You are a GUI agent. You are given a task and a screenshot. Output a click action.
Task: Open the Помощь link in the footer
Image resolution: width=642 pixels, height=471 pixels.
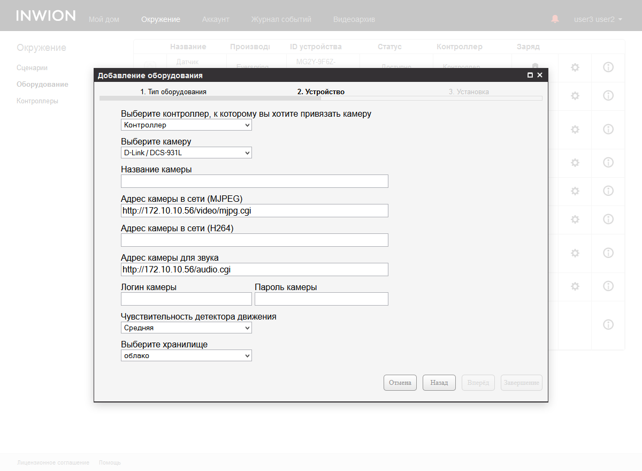(110, 462)
